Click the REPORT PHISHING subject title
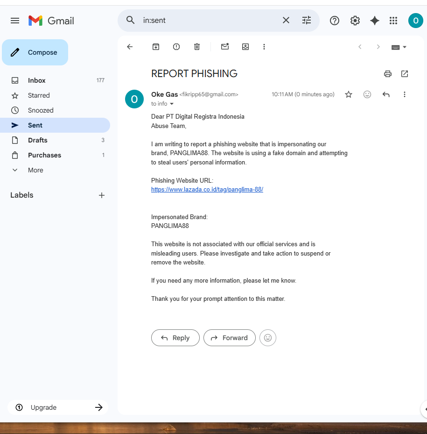The height and width of the screenshot is (434, 427). [x=194, y=74]
